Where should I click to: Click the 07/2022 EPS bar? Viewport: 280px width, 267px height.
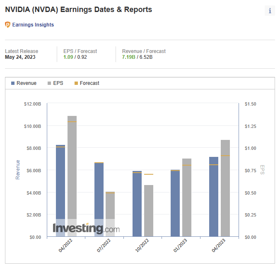(x=110, y=214)
